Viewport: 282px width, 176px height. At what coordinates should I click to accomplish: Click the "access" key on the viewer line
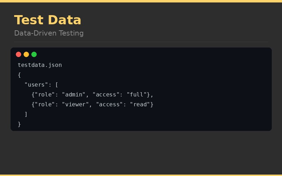pos(110,105)
